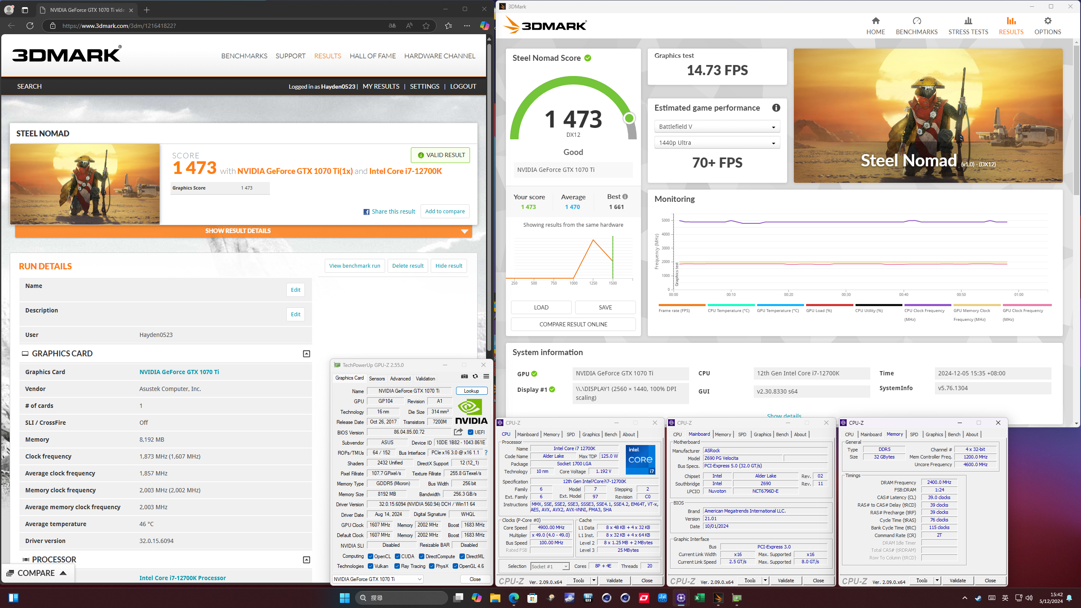Toggle the CUDA checkbox in GPU-Z
This screenshot has width=1081, height=608.
397,556
